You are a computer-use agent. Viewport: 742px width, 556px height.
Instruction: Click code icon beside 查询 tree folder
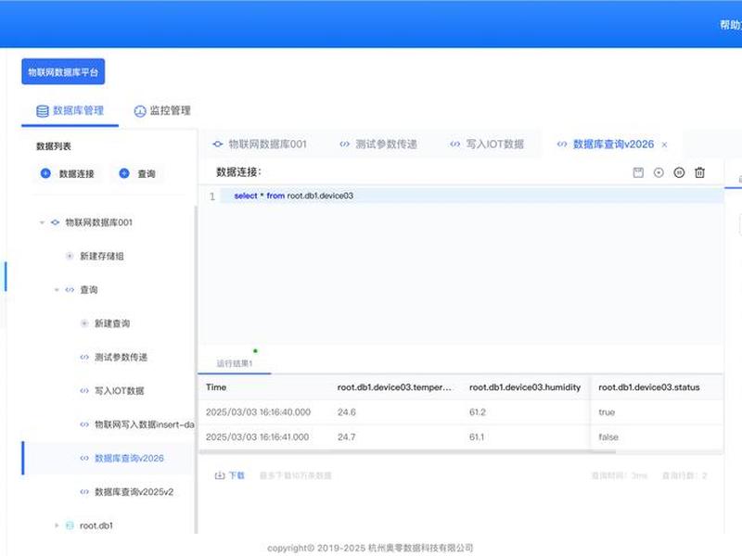click(70, 290)
